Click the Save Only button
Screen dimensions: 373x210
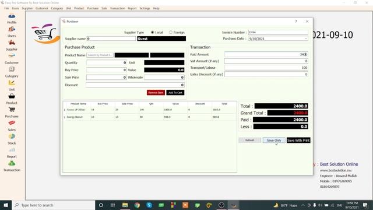pos(274,140)
